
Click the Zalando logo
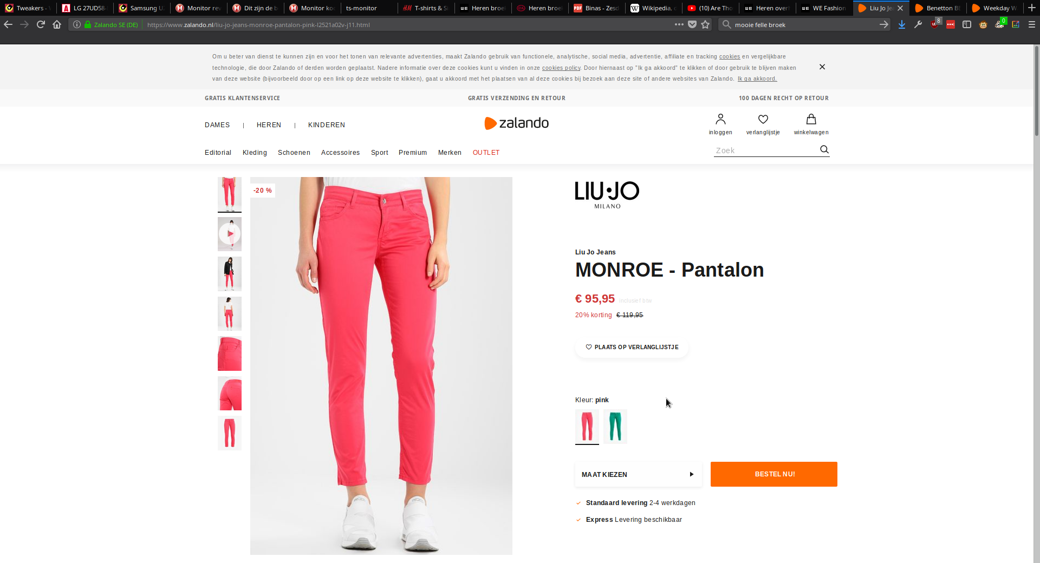point(516,123)
